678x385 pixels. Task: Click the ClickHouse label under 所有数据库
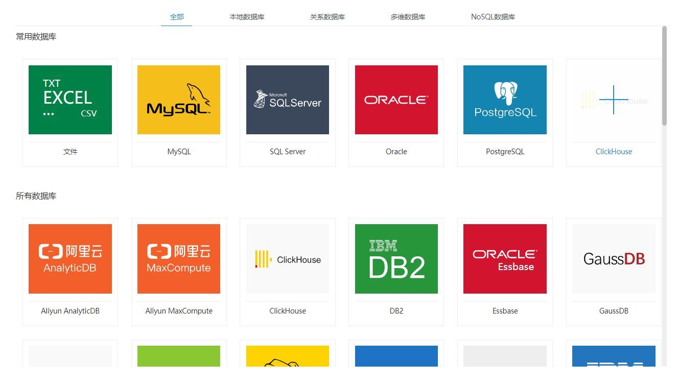coord(288,311)
